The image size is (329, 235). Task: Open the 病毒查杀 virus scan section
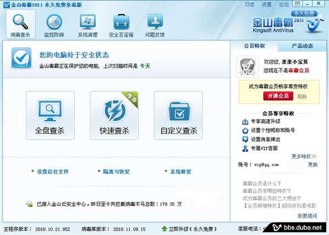(20, 25)
